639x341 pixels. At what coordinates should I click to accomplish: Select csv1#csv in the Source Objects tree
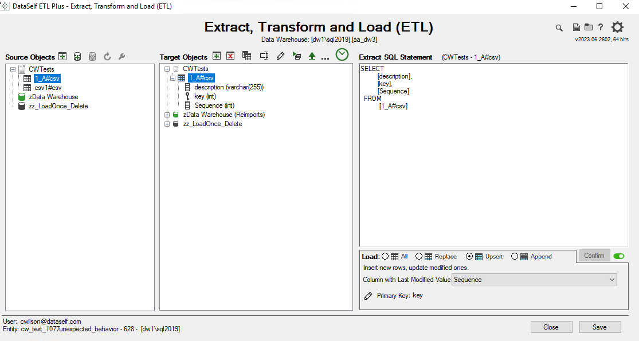pos(48,88)
